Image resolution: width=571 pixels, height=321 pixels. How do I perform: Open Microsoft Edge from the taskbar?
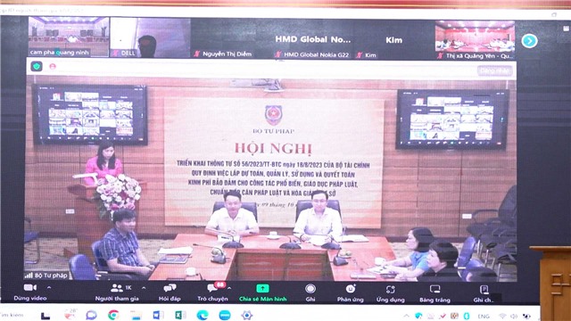coord(203,315)
